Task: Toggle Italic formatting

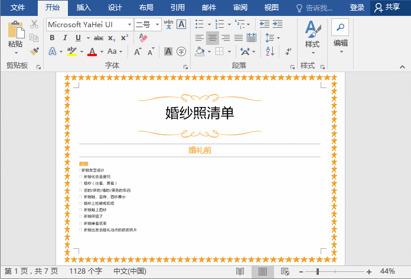Action: 65,38
